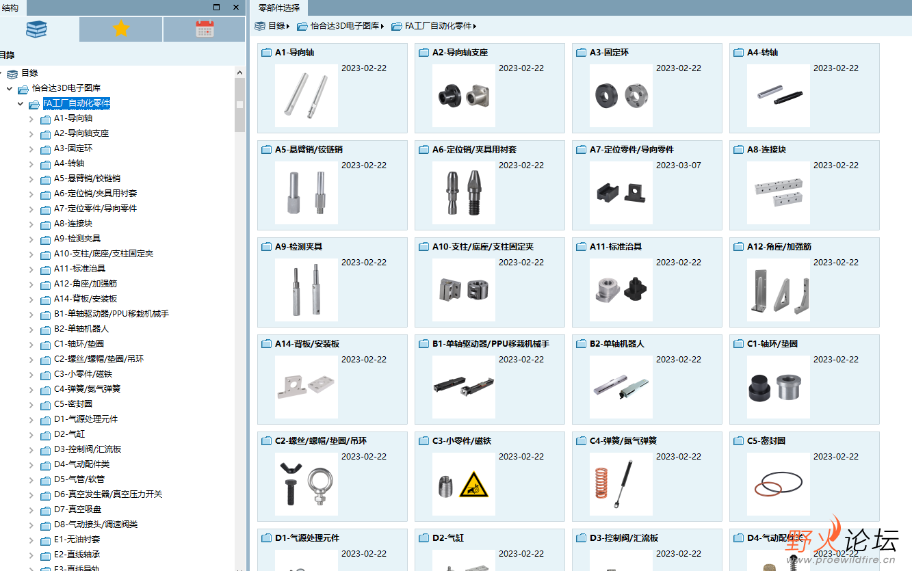Image resolution: width=912 pixels, height=571 pixels.
Task: Click the breadcrumb 目録 books icon
Action: 260,26
